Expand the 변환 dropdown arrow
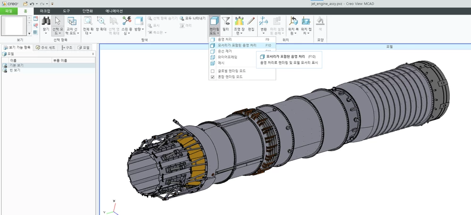The image size is (471, 215). 264,33
